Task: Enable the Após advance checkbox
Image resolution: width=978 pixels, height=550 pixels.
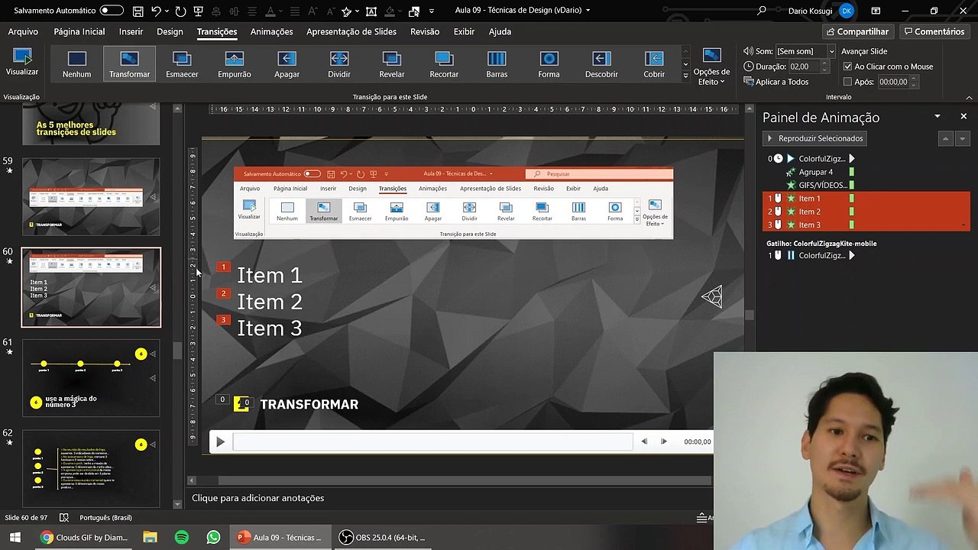Action: [847, 82]
